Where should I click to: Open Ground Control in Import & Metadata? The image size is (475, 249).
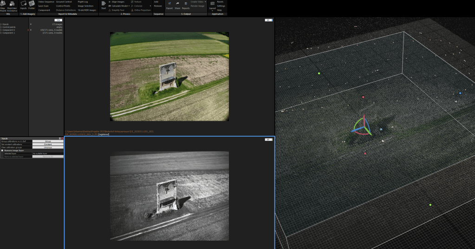click(64, 2)
